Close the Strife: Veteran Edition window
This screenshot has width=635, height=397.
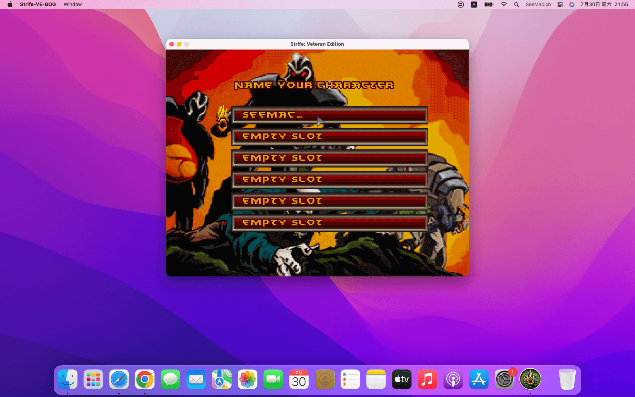pos(172,44)
